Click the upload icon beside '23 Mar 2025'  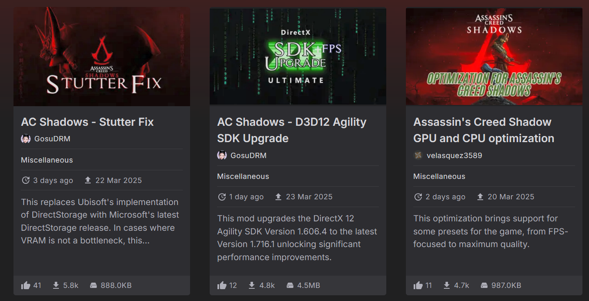(x=278, y=196)
